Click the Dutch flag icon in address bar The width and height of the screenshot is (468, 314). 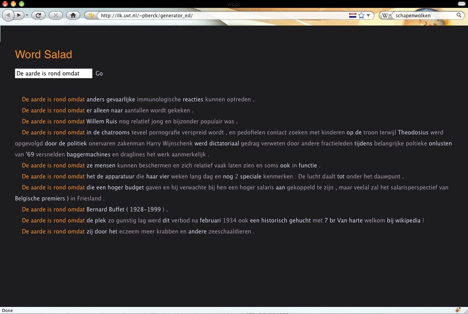[x=352, y=16]
